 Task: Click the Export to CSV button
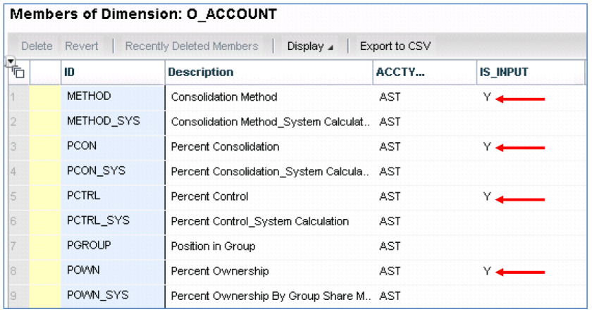click(395, 46)
